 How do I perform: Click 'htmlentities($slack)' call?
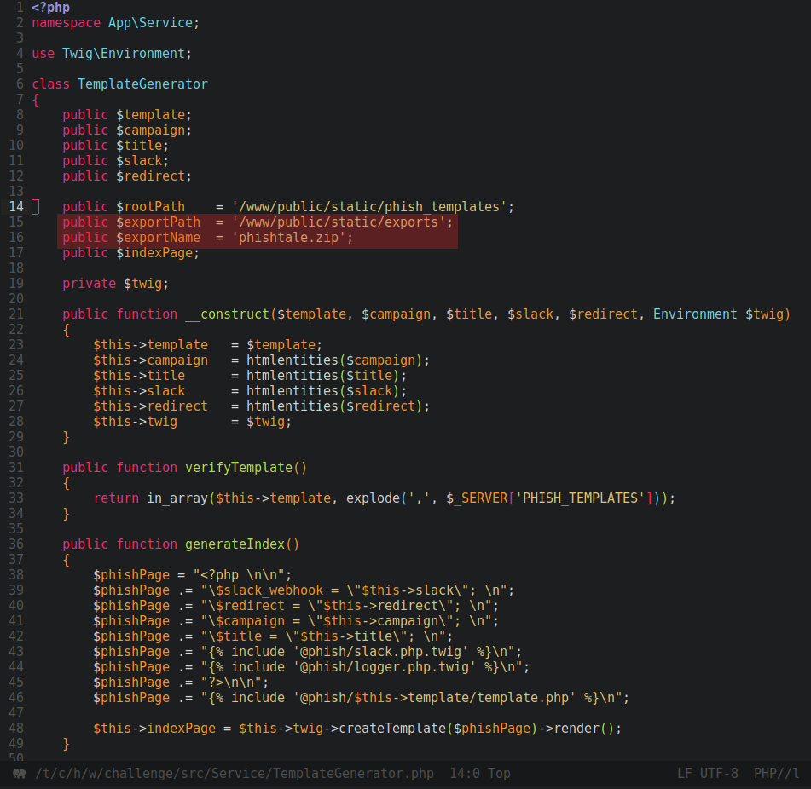tap(322, 391)
